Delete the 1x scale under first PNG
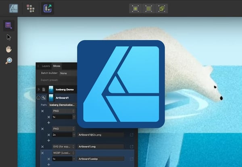Screen dimensions: 242x167 point(49,117)
